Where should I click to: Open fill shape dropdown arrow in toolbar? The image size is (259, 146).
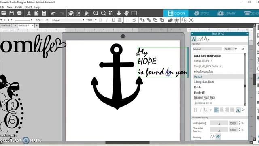[x=11, y=20]
